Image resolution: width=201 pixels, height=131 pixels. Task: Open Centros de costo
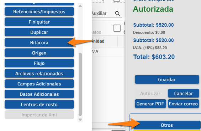point(39,104)
